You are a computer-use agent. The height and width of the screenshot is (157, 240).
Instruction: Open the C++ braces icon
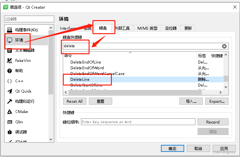(10, 81)
